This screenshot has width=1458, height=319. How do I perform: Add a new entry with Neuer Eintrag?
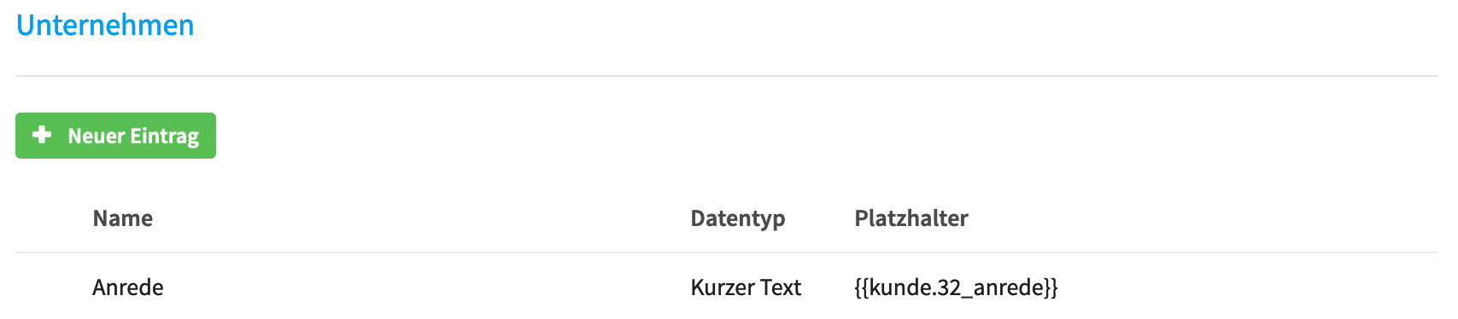tap(115, 136)
